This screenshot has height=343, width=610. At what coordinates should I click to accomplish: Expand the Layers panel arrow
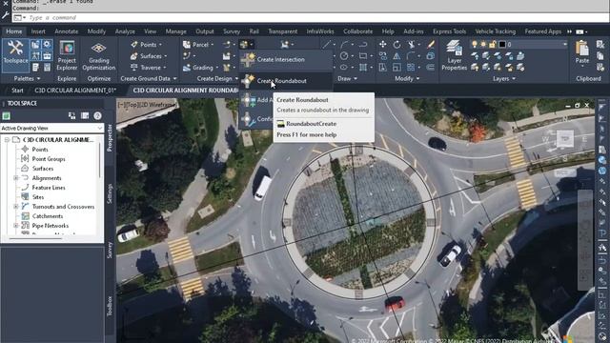coord(514,79)
